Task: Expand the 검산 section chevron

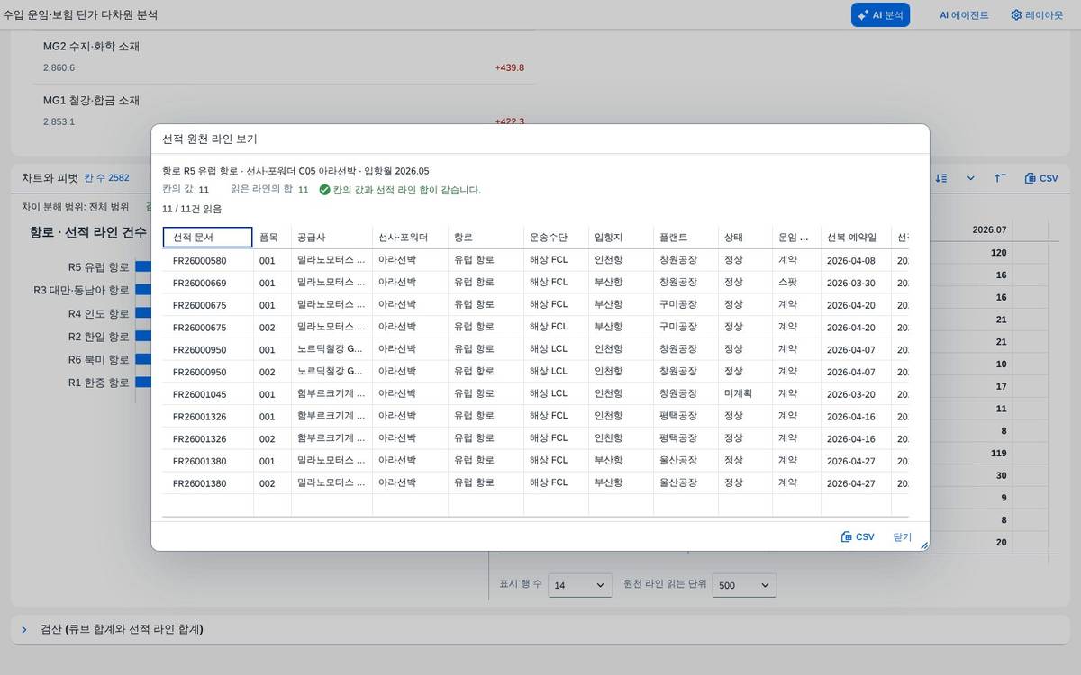Action: tap(24, 629)
